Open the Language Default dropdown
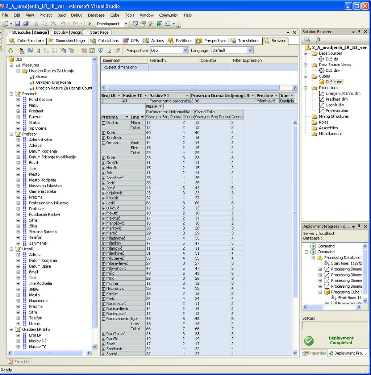371x375 pixels. point(250,50)
